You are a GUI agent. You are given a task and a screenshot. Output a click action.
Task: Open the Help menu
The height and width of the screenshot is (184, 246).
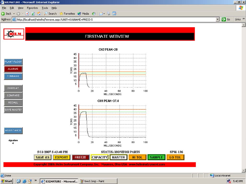(54, 8)
